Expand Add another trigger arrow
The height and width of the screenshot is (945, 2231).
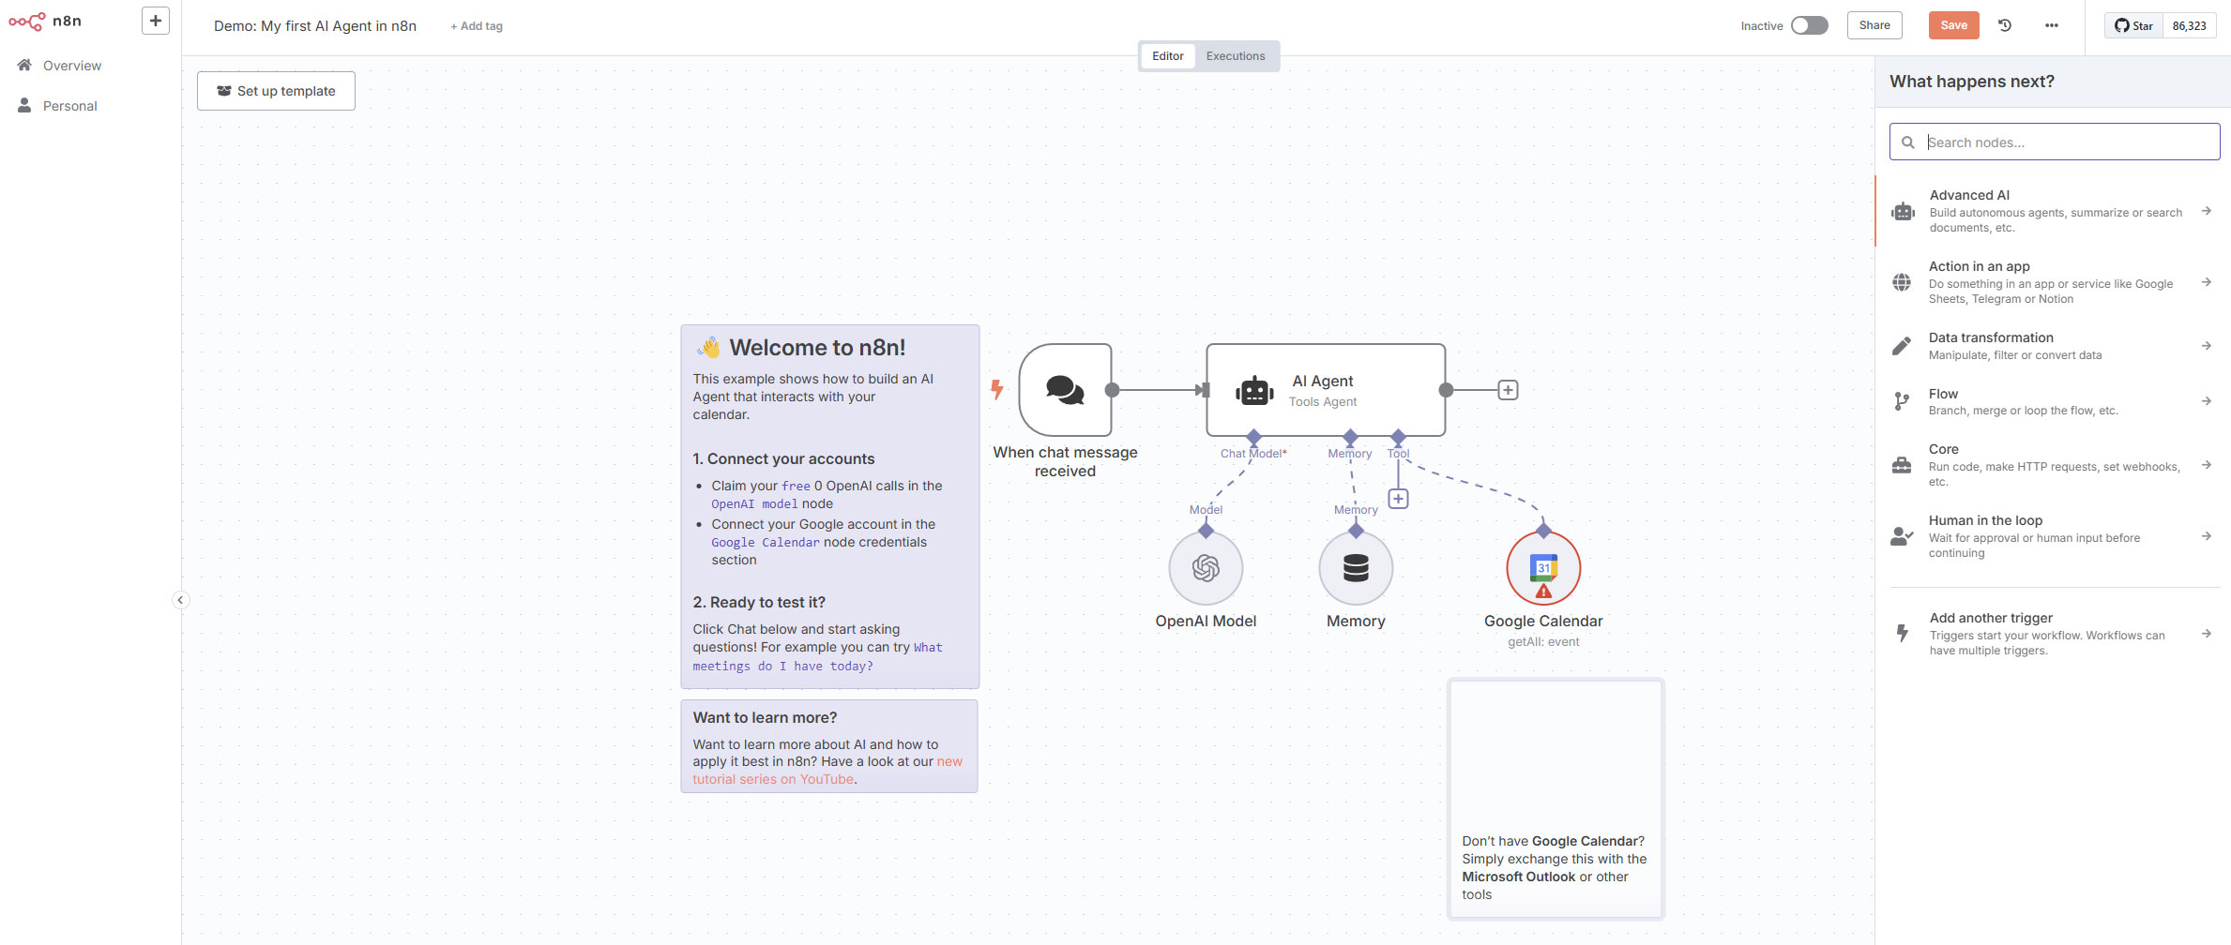[x=2207, y=634]
